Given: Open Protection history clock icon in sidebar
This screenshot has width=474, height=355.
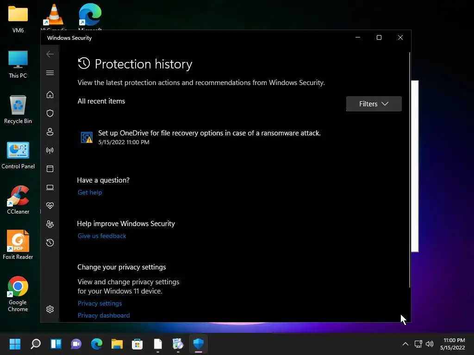Looking at the screenshot, I should pyautogui.click(x=50, y=242).
